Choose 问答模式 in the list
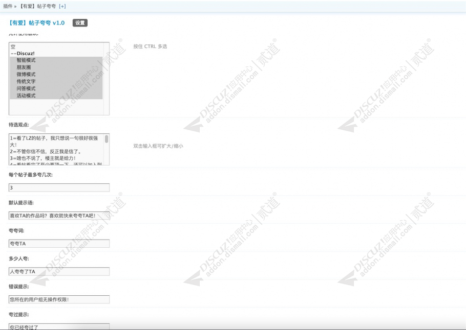This screenshot has height=330, width=466. click(56, 88)
